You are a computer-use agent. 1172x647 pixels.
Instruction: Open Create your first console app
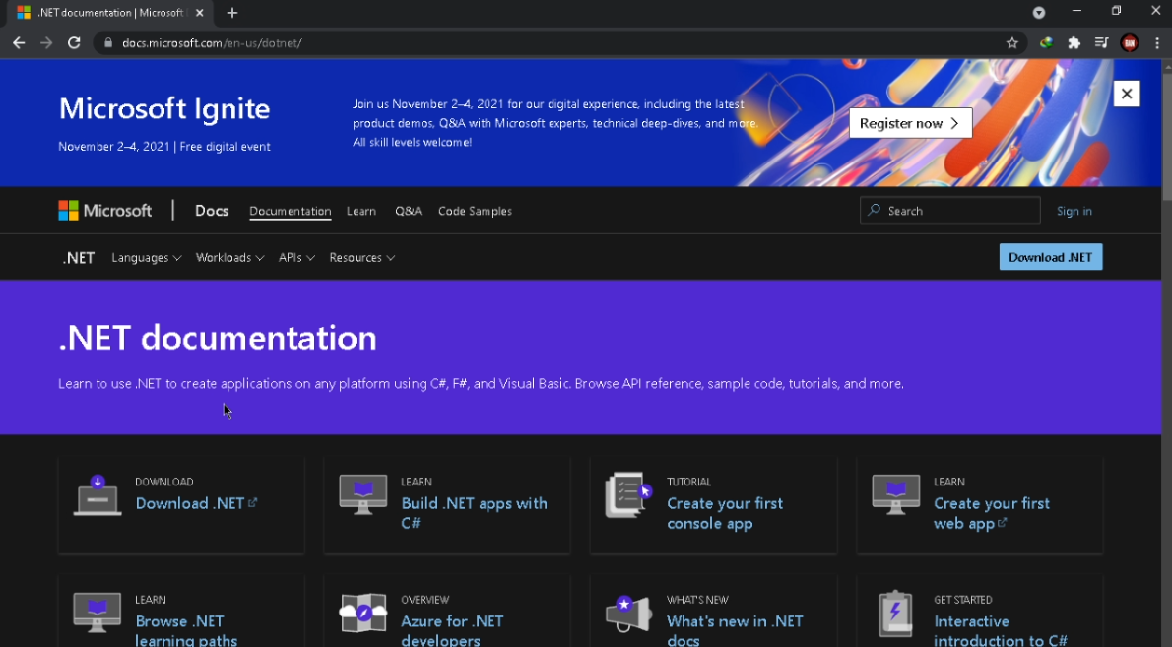725,513
